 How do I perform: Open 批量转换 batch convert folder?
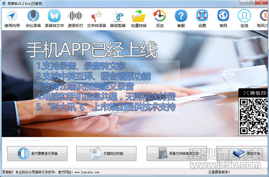[x=139, y=18]
